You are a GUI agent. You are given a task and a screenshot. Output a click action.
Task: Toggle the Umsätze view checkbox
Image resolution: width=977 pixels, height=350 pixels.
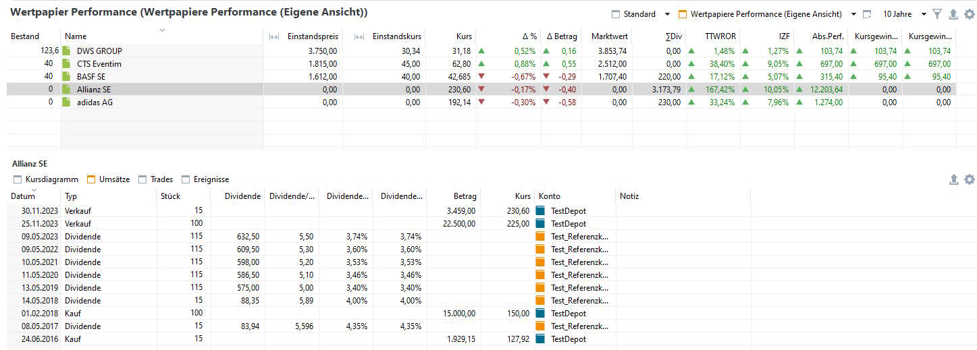[x=91, y=179]
